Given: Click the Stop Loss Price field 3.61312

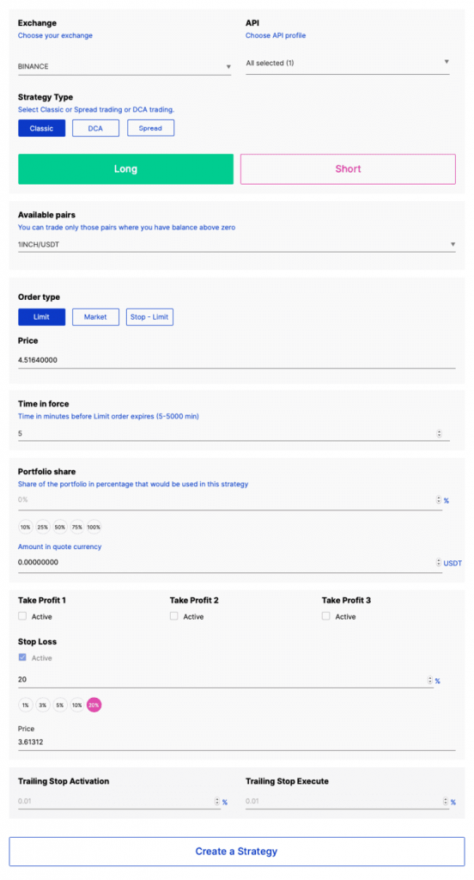Looking at the screenshot, I should pos(236,742).
